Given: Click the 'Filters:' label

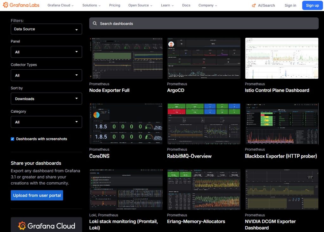Looking at the screenshot, I should pos(17,21).
